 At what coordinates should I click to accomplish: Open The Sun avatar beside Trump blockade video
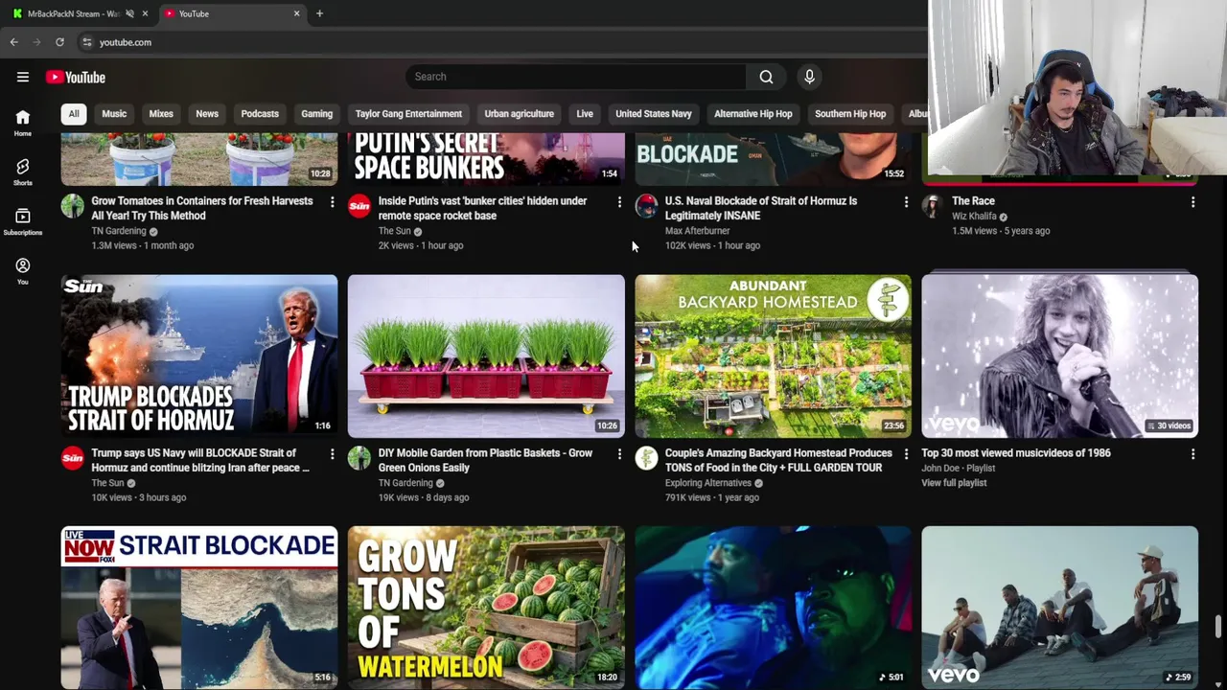pyautogui.click(x=73, y=458)
